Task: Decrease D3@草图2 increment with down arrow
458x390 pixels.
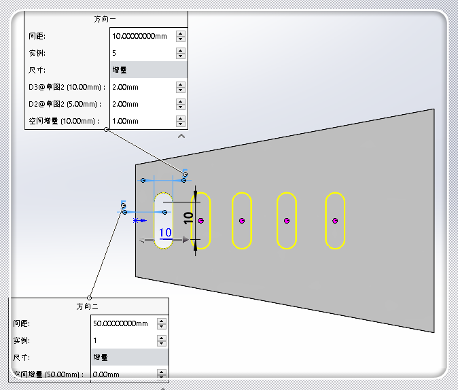Action: coord(181,90)
